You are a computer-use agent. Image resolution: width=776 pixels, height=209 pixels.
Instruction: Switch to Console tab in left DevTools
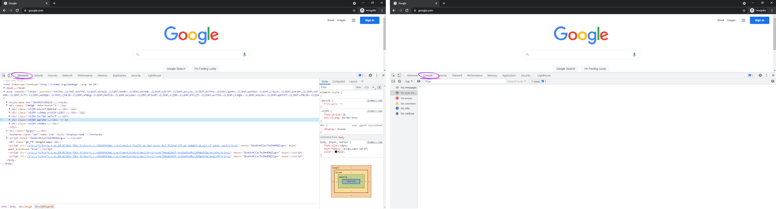coord(38,76)
